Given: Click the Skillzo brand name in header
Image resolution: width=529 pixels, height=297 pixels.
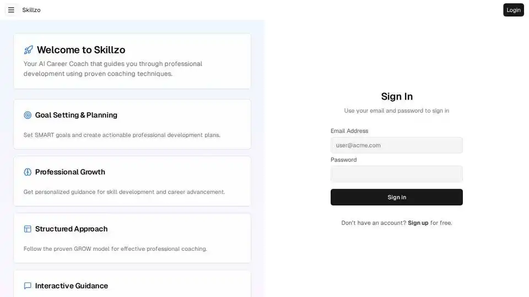Looking at the screenshot, I should coord(31,10).
